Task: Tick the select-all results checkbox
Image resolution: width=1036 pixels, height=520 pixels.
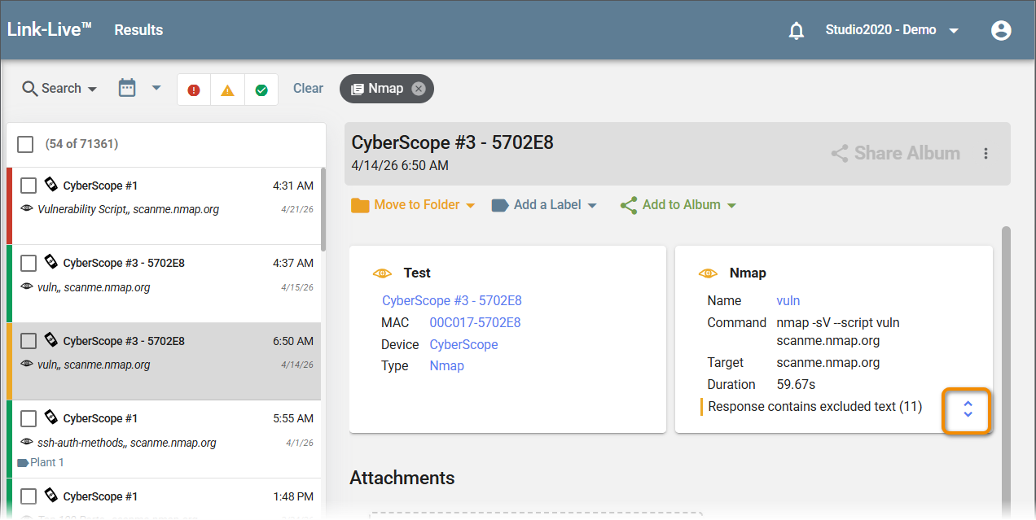Action: pyautogui.click(x=25, y=144)
